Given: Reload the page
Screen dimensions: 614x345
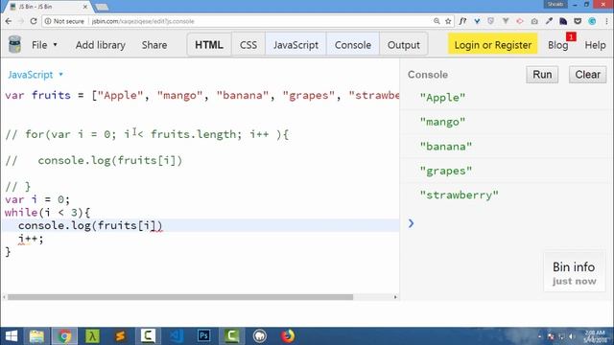Looking at the screenshot, I should [34, 21].
